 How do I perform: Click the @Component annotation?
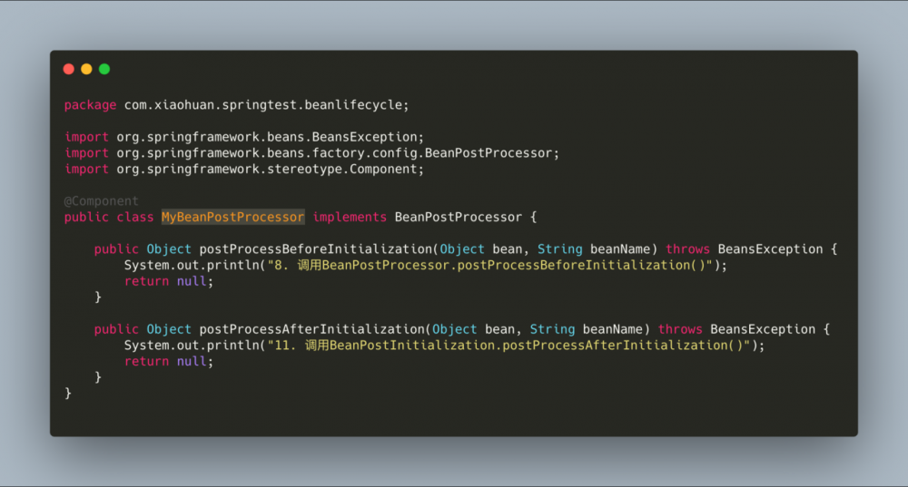pos(101,201)
